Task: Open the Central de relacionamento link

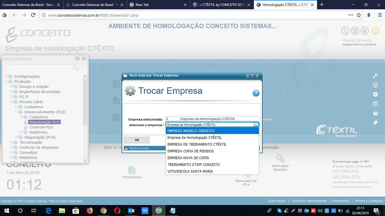Action: tap(309, 201)
